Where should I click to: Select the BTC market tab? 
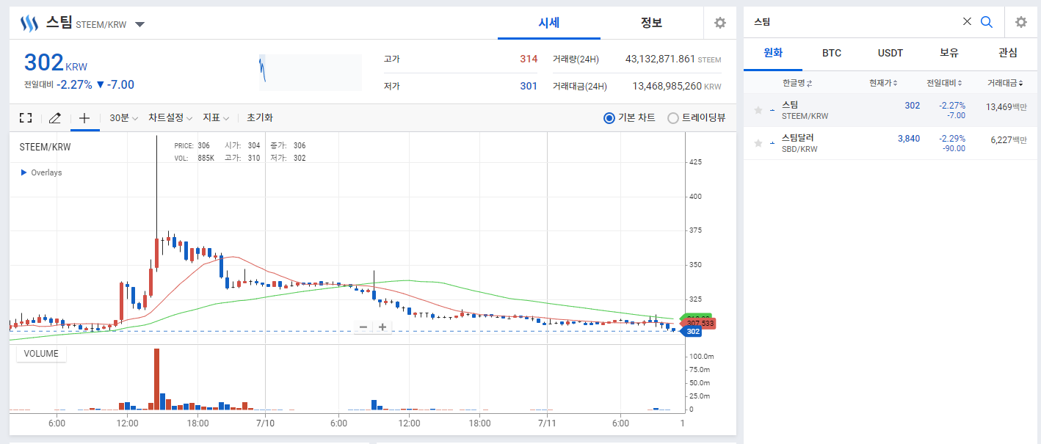[x=832, y=53]
